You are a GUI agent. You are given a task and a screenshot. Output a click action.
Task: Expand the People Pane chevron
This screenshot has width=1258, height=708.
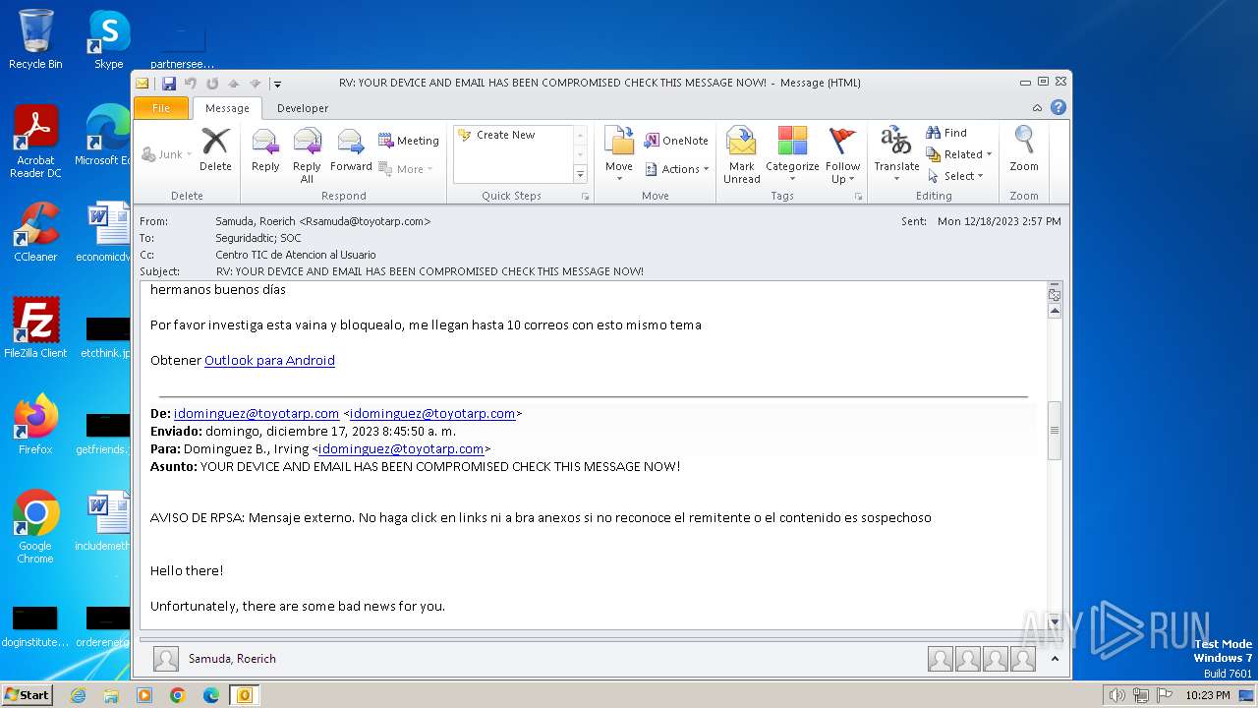tap(1055, 659)
